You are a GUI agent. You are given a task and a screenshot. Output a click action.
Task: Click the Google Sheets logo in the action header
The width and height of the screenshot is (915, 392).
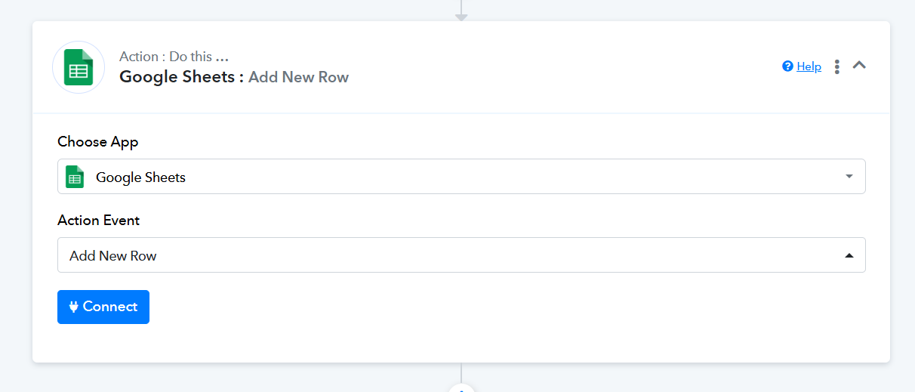click(79, 67)
